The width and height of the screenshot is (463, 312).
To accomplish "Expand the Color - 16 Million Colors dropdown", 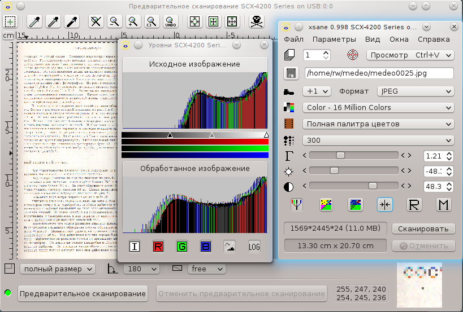I will 378,107.
